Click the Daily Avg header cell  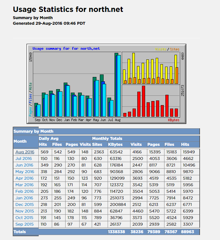[49, 138]
